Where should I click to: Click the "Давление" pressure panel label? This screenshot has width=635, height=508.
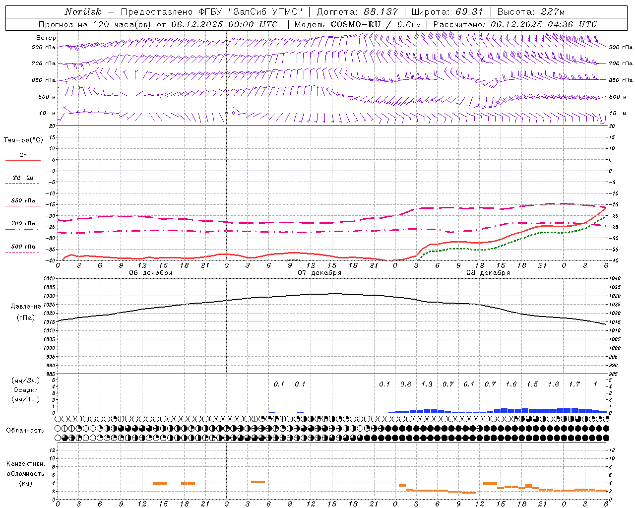(x=26, y=307)
